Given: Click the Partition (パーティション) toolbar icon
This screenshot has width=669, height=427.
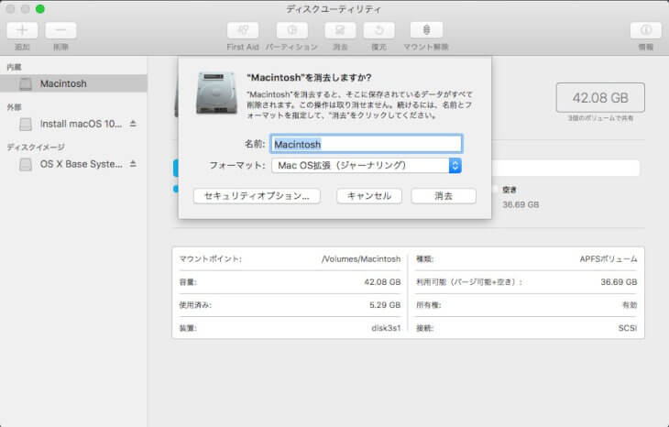Looking at the screenshot, I should click(x=291, y=30).
